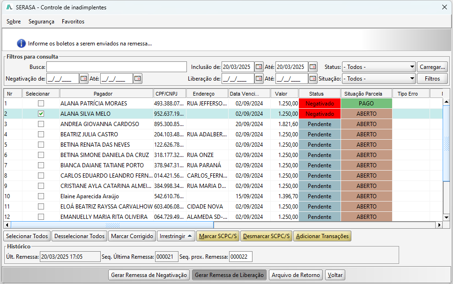
Task: Click the Filtros button
Action: click(x=432, y=79)
